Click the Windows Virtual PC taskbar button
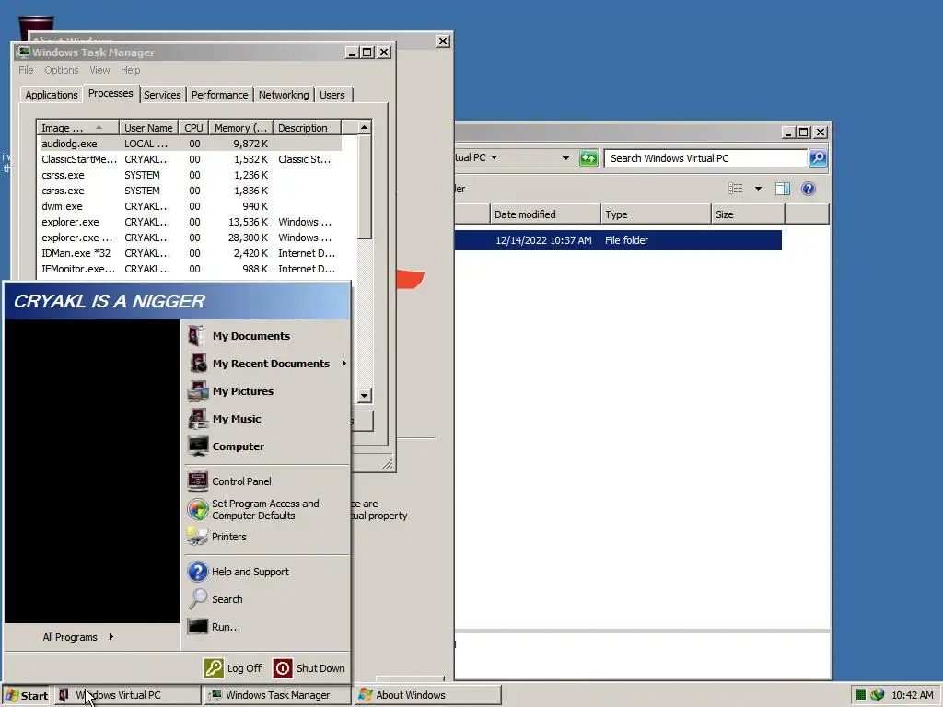This screenshot has height=707, width=943. (127, 695)
